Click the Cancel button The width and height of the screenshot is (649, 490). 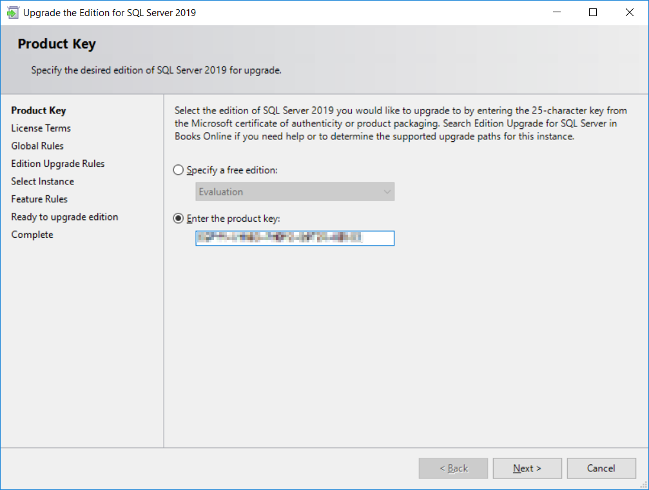coord(601,468)
